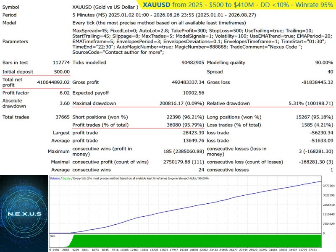
Task: Select the symbol value 'XAUUSD (Gold vs US Dollar )'
Action: point(105,7)
